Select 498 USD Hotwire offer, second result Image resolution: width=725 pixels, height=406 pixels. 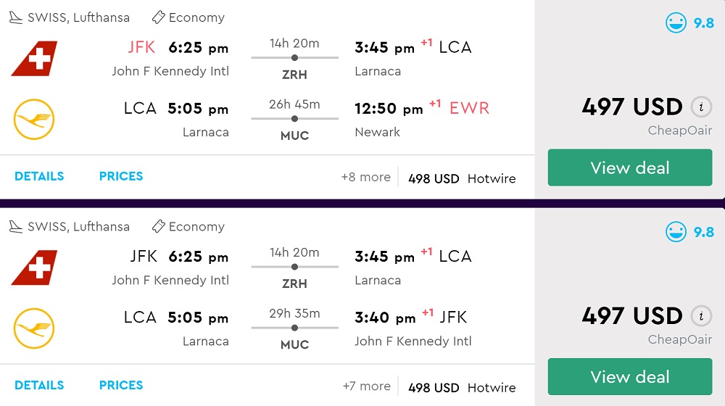pyautogui.click(x=462, y=387)
